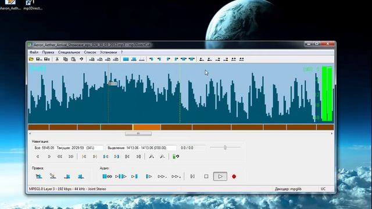
Task: Click the Aeron_Aeth... desktop file icon
Action: (10, 5)
